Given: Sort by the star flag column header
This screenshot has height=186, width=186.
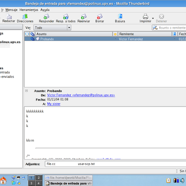Looking at the screenshot, I should tap(115, 34).
